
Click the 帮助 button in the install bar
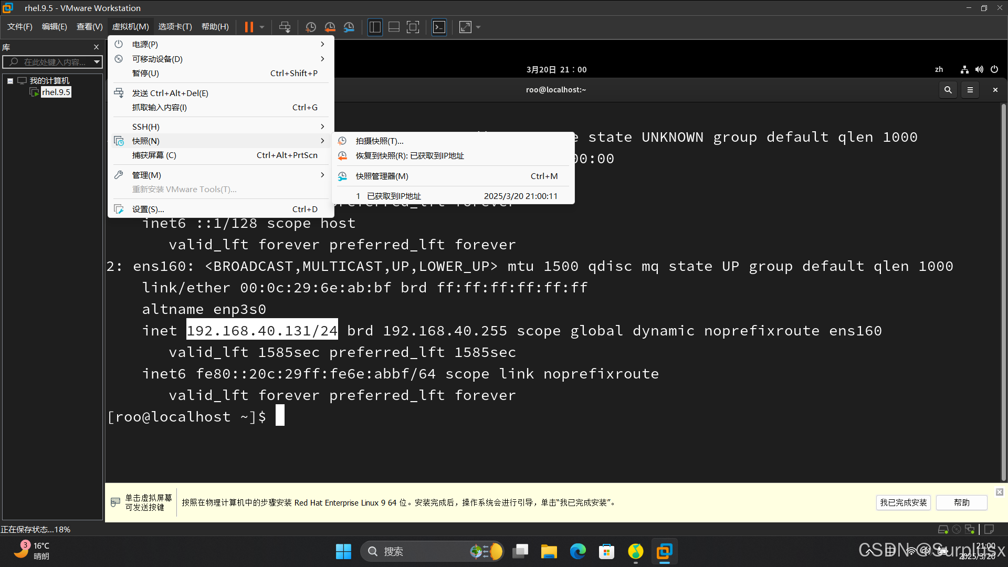pos(961,502)
